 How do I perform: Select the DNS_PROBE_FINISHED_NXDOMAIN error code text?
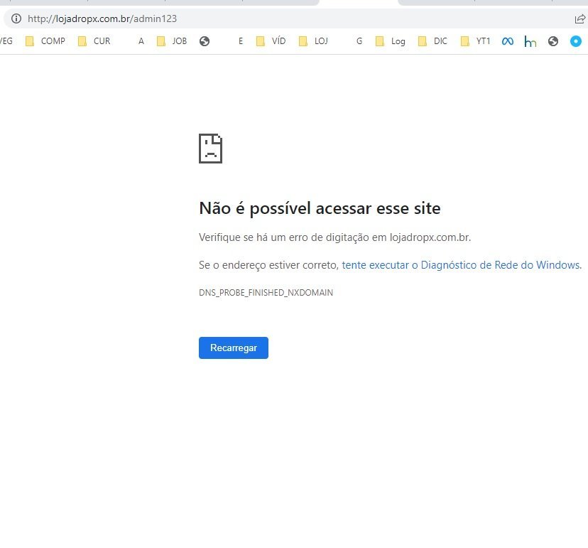click(x=266, y=293)
